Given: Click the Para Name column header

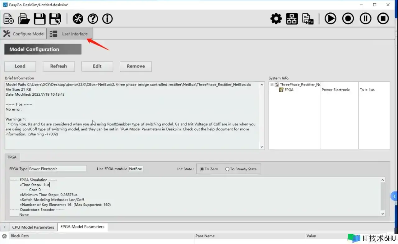Looking at the screenshot, I should point(249,236).
